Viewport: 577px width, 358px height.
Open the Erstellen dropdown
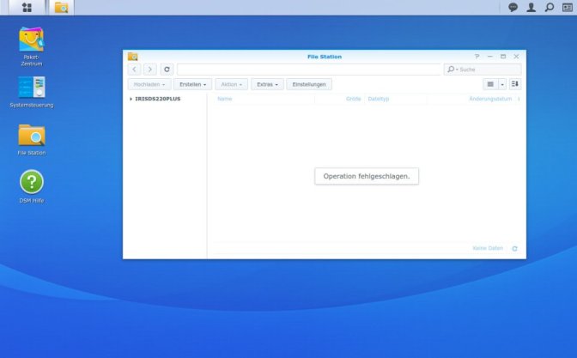(x=193, y=84)
